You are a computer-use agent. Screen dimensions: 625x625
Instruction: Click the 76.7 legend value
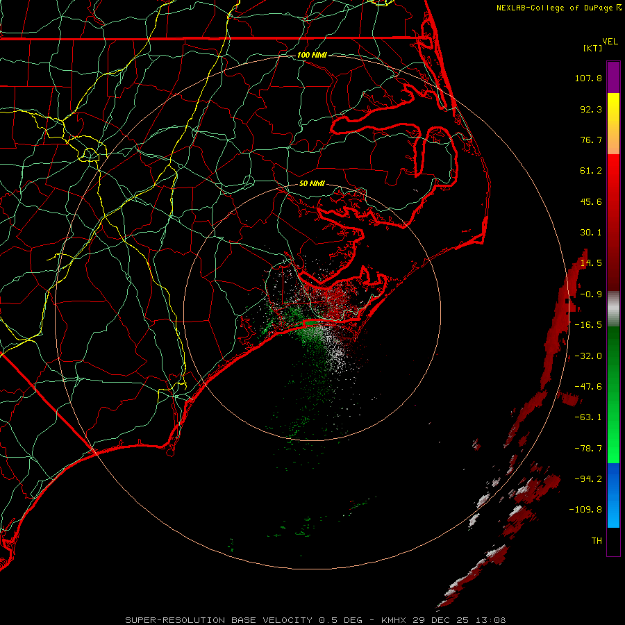point(591,140)
